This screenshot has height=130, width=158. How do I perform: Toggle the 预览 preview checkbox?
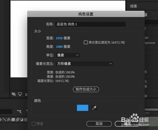[x=34, y=124]
